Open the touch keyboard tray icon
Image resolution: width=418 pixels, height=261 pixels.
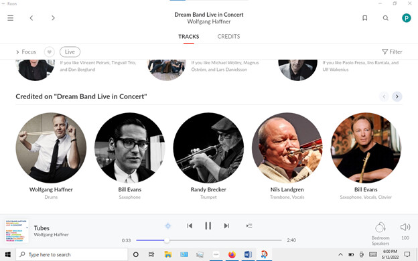372,254
